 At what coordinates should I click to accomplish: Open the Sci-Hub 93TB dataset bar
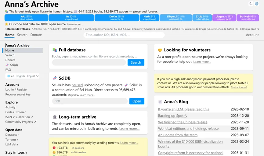248,18
